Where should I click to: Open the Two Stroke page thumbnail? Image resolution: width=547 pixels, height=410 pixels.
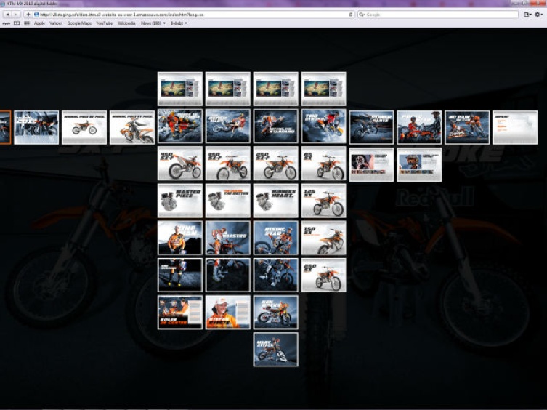[323, 126]
